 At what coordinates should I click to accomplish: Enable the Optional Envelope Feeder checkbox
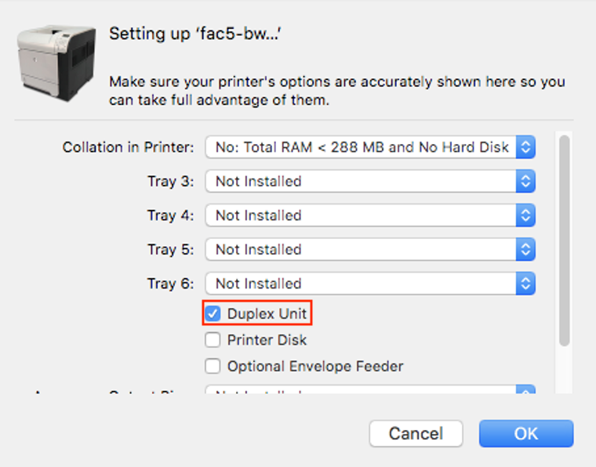[213, 367]
